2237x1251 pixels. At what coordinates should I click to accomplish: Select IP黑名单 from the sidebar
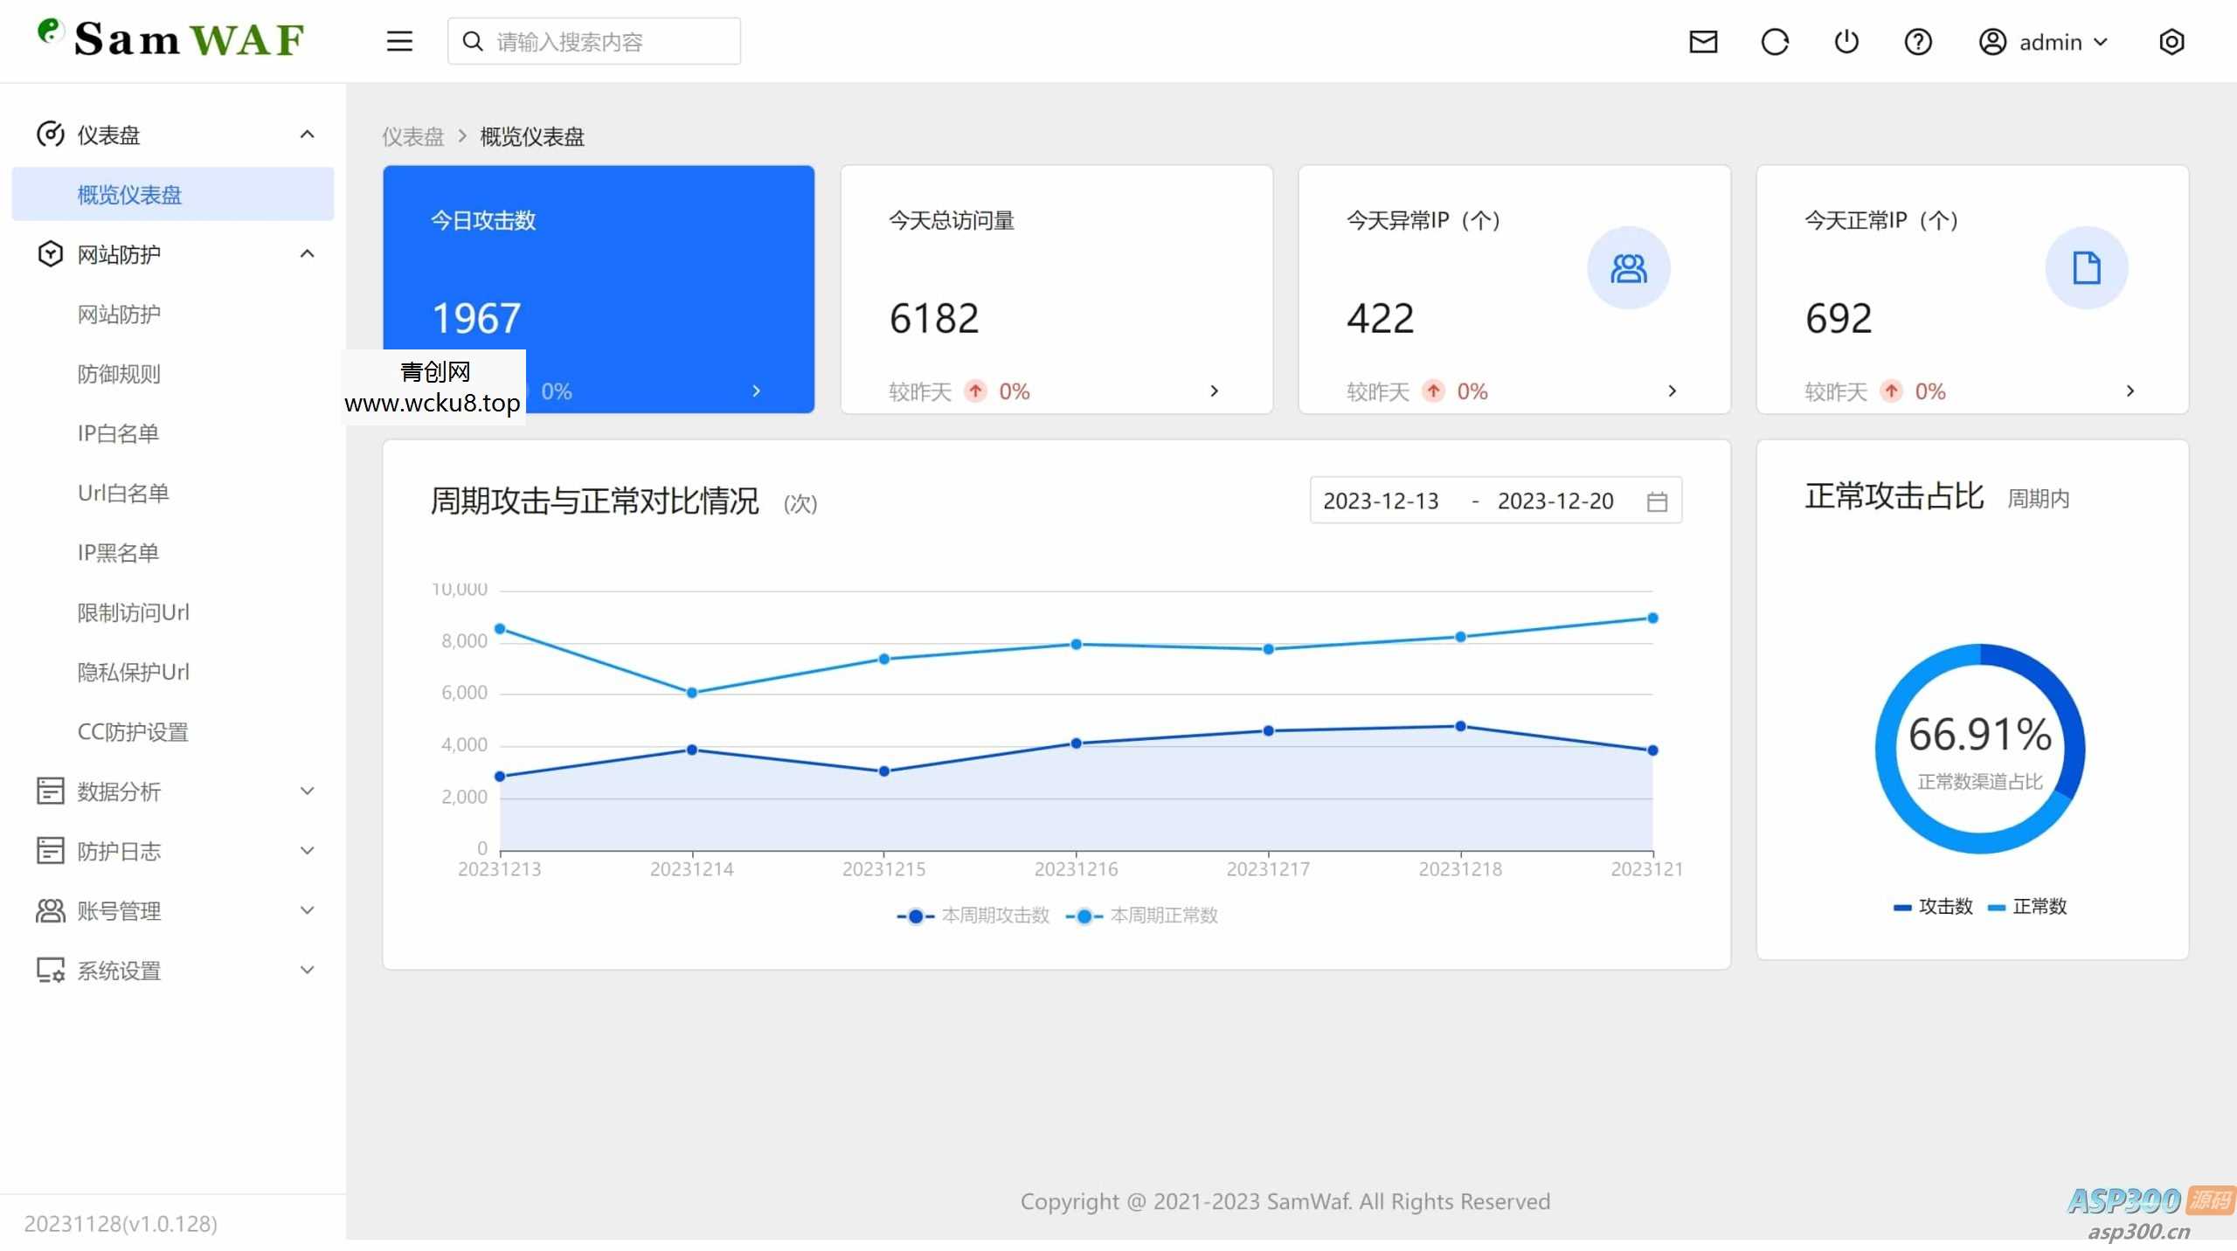pyautogui.click(x=117, y=552)
